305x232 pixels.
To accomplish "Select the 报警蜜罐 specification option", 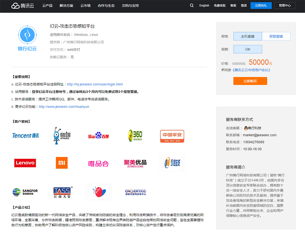I will pyautogui.click(x=276, y=36).
